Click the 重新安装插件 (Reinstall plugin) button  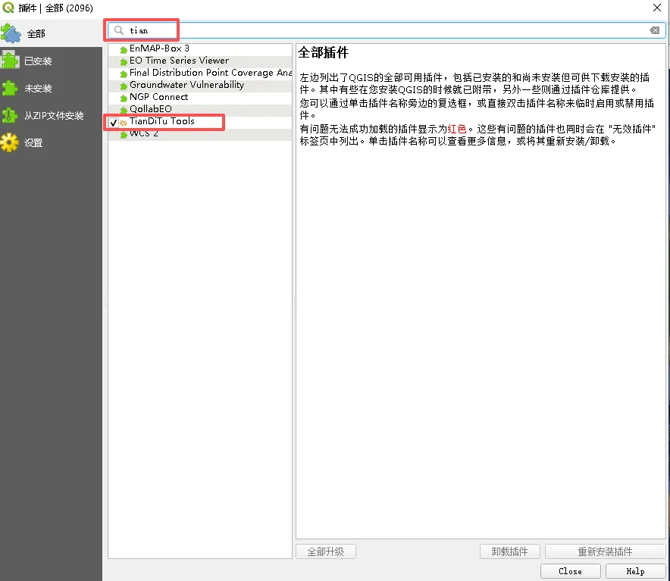(x=605, y=551)
